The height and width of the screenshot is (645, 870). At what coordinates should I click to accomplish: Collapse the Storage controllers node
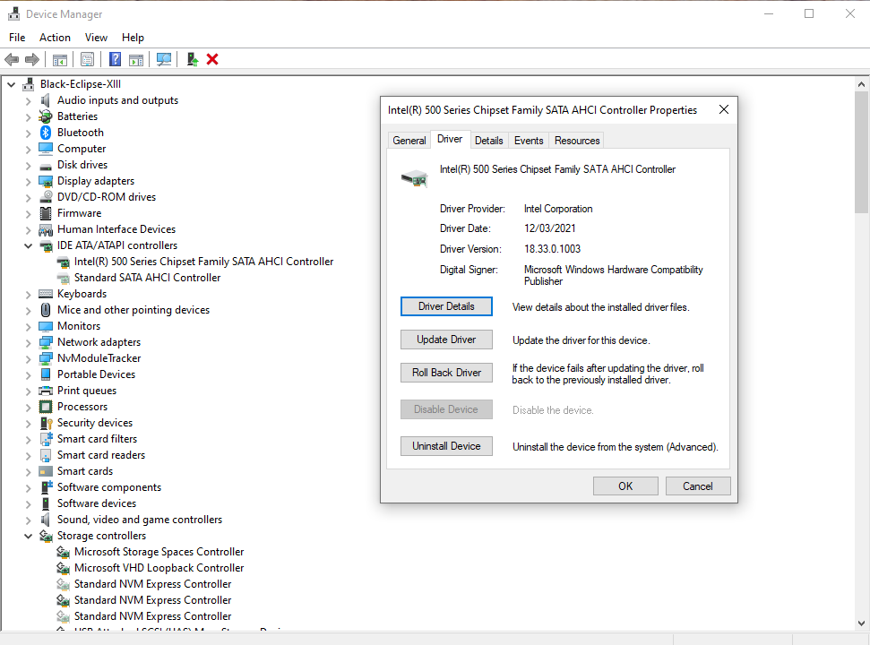28,537
